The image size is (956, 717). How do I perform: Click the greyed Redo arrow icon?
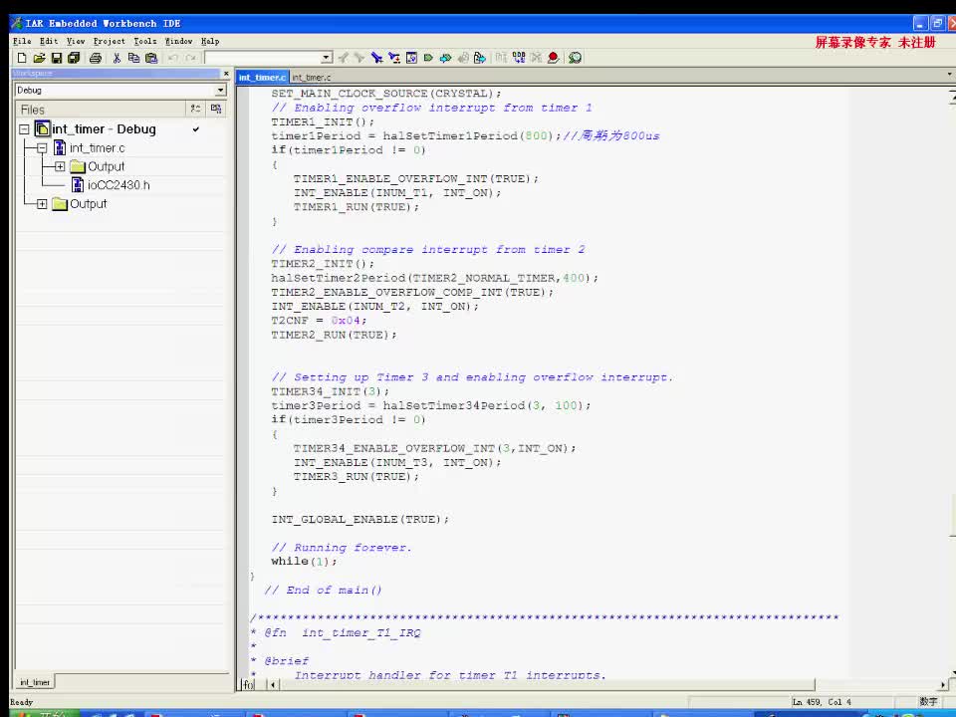pyautogui.click(x=191, y=58)
